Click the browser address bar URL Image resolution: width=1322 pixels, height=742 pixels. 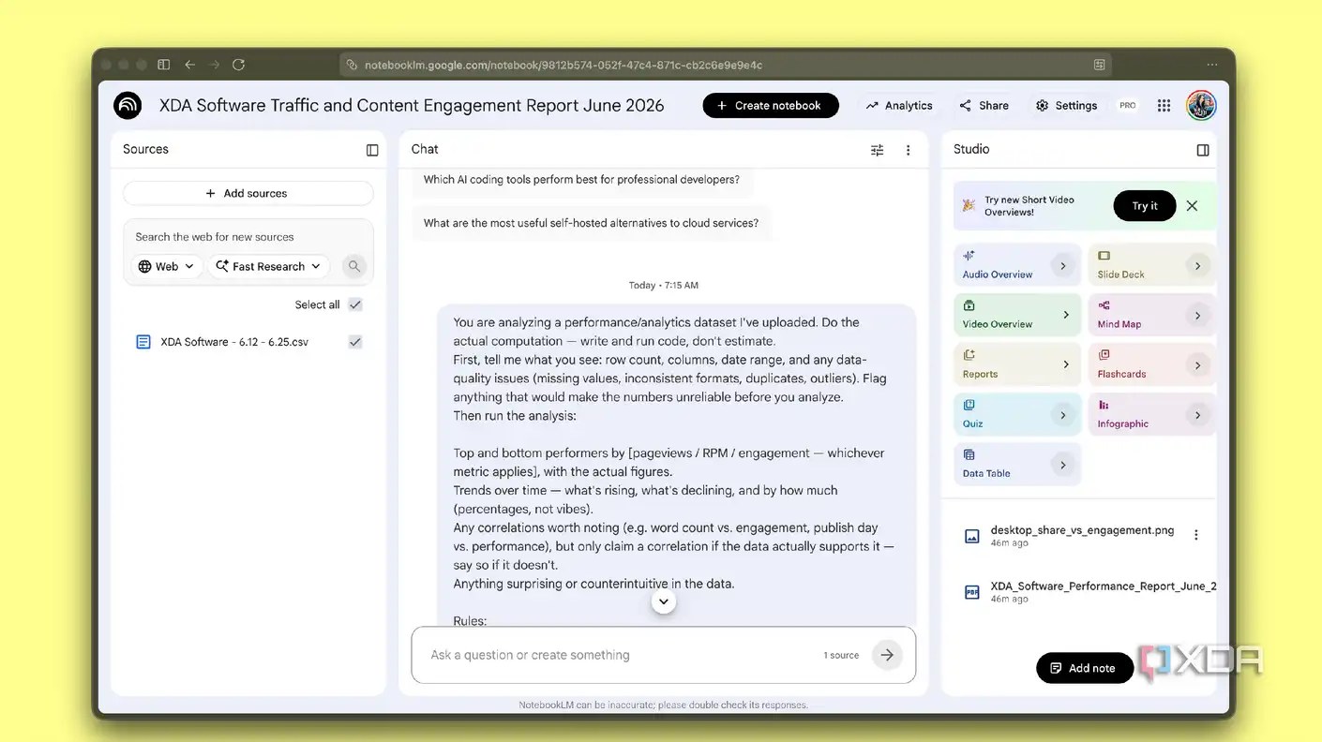pos(563,65)
